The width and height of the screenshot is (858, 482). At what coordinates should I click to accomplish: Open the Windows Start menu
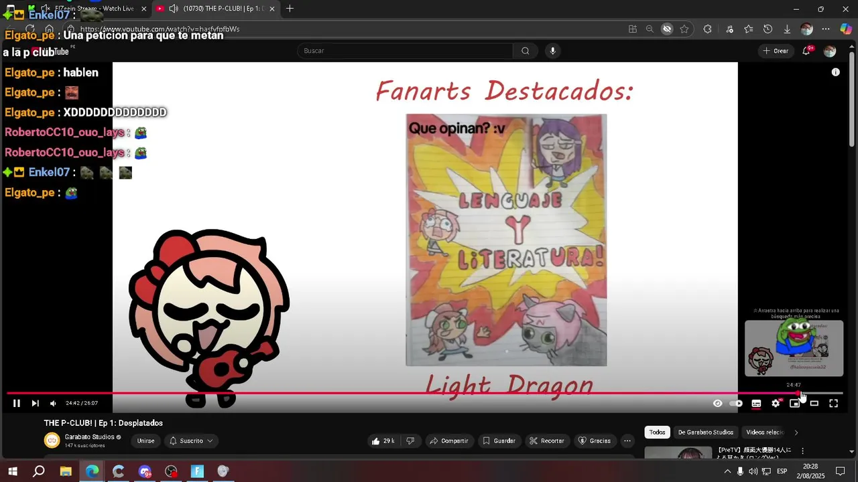click(x=12, y=471)
